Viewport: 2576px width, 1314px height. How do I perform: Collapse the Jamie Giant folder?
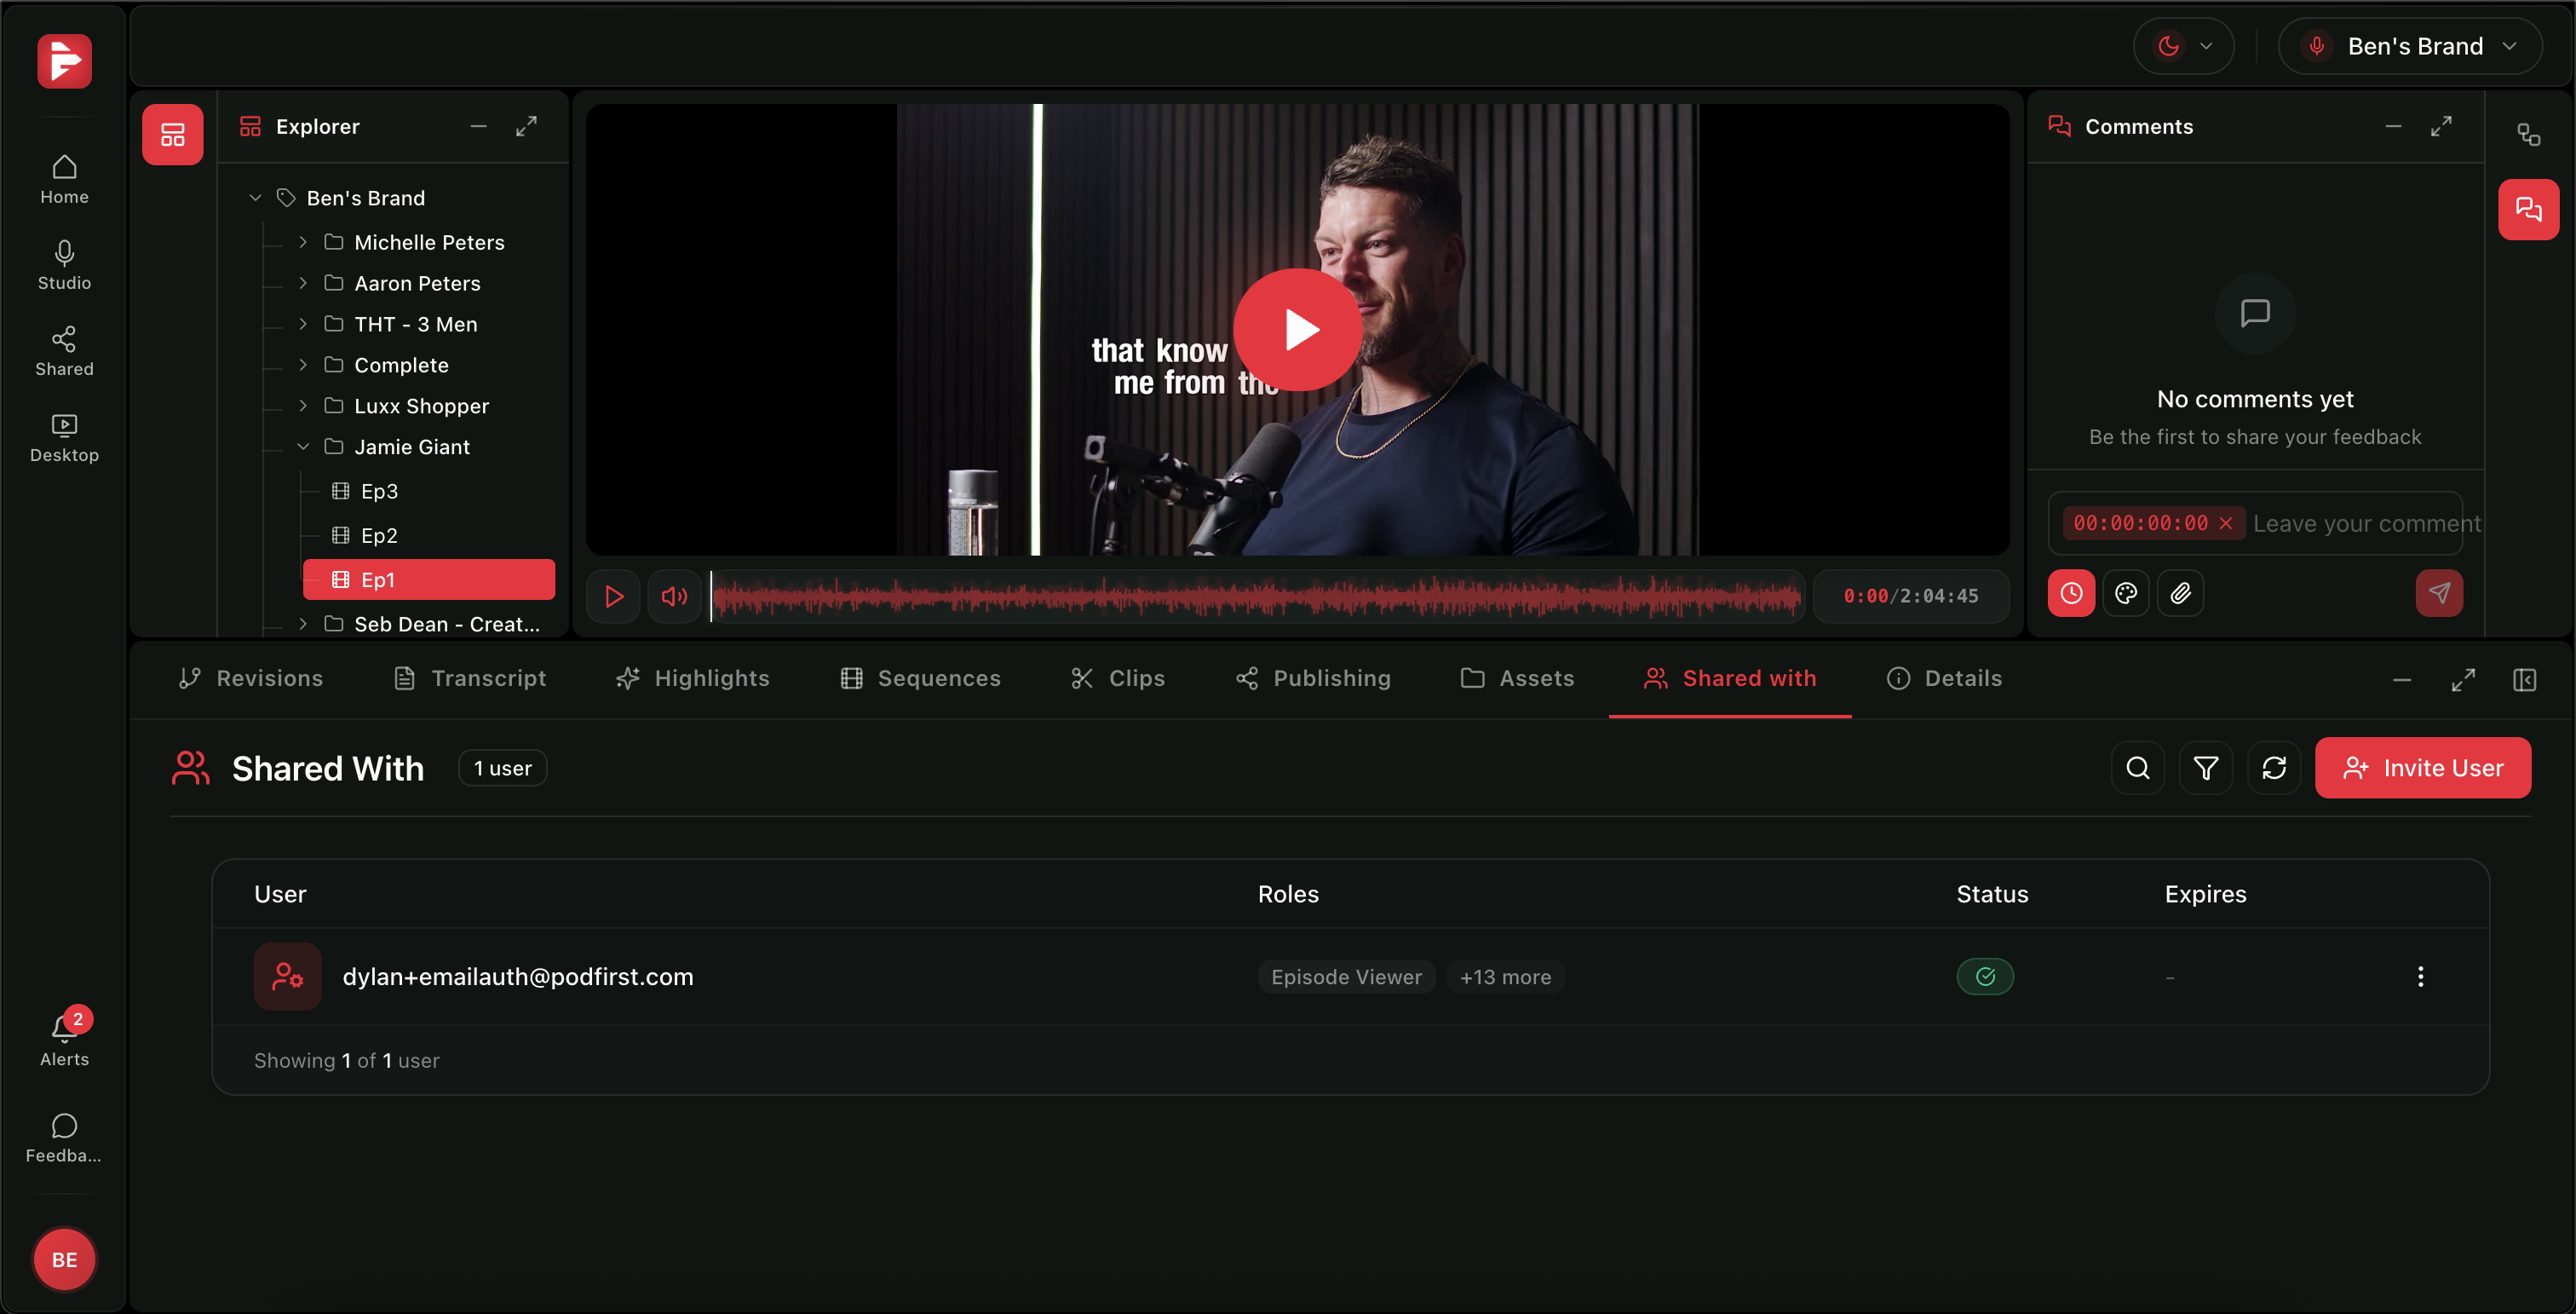303,446
